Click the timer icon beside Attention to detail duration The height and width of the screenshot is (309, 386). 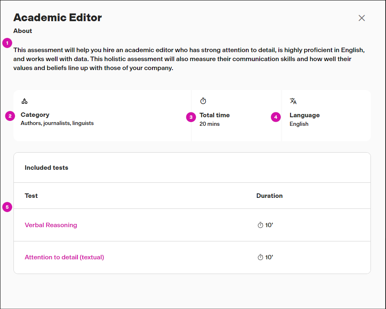[x=261, y=257]
